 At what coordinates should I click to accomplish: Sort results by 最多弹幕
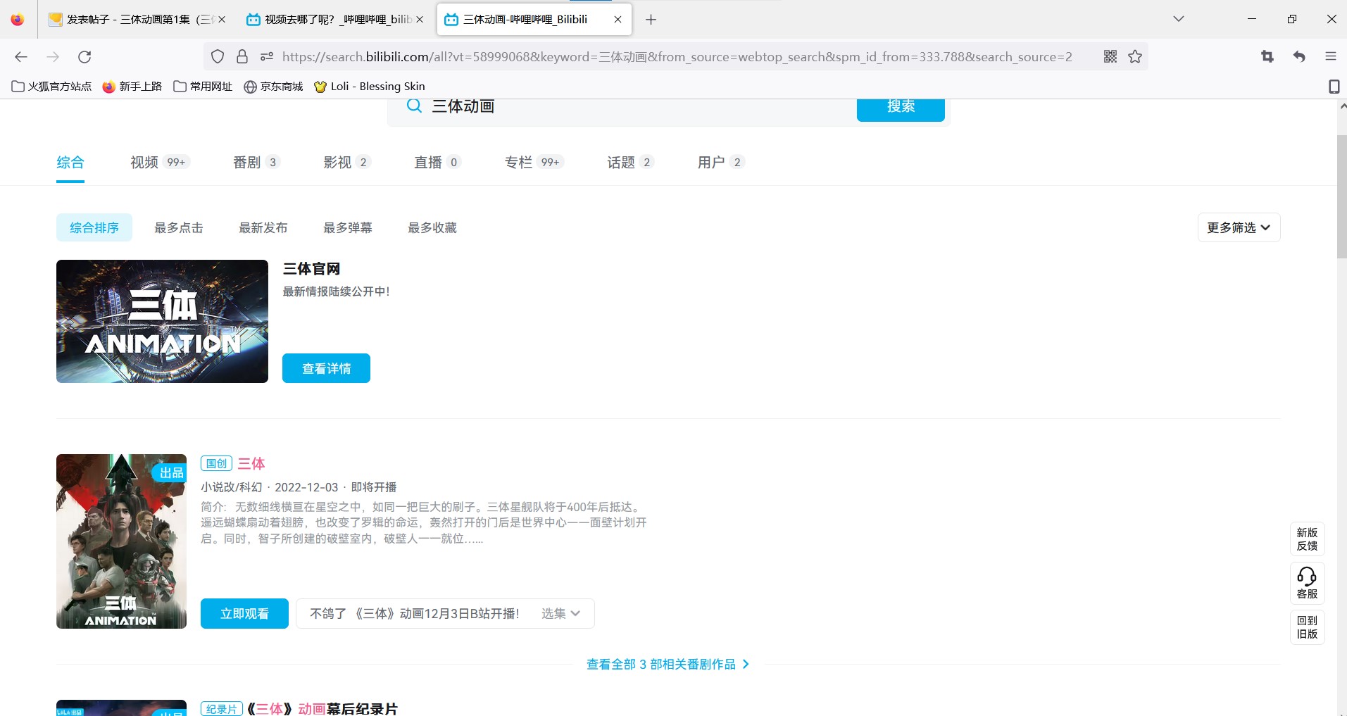click(x=348, y=227)
